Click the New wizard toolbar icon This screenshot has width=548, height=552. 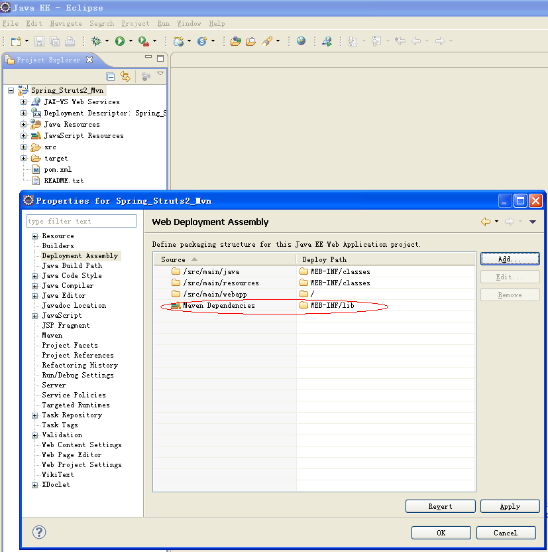coord(16,41)
